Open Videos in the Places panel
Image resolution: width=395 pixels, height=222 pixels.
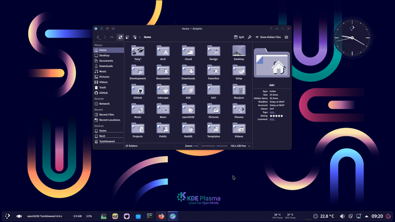pos(109,82)
